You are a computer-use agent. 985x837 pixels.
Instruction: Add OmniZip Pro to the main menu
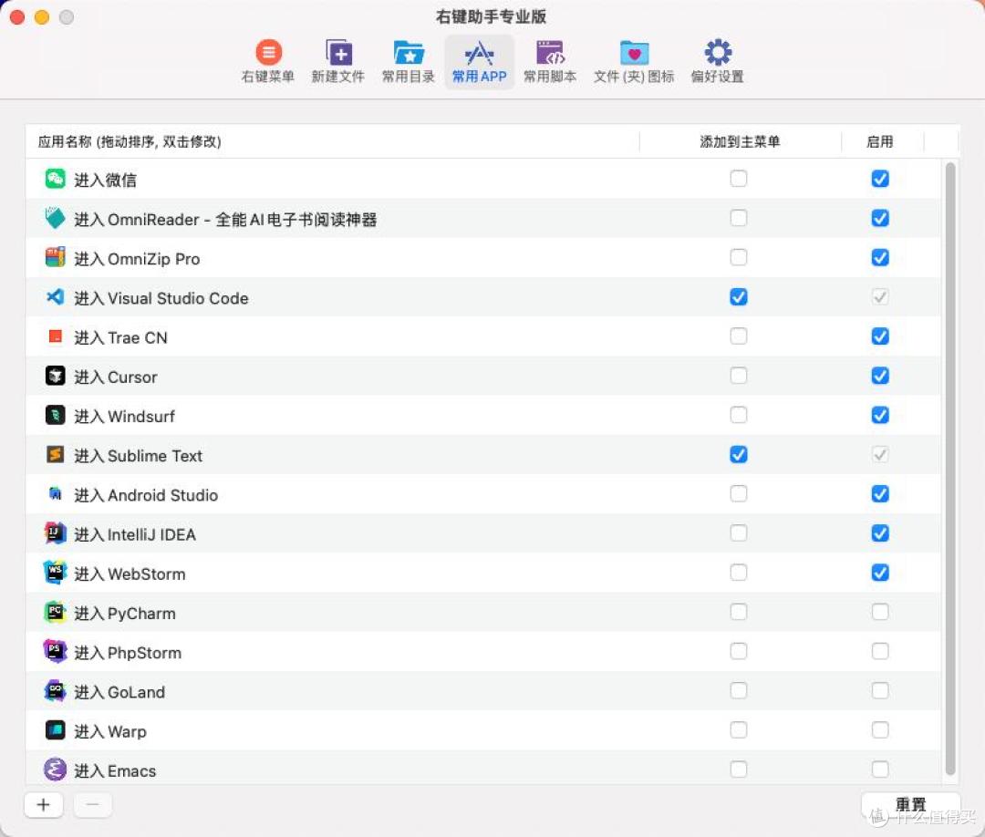(739, 257)
